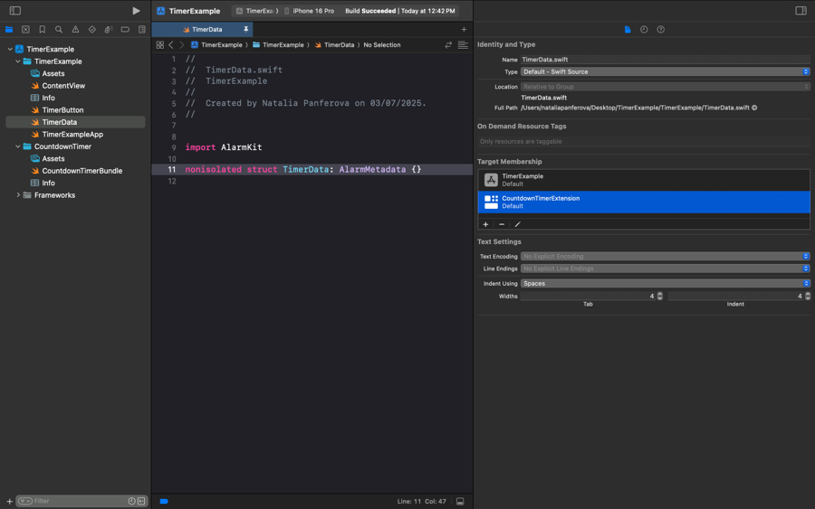Collapse the CountdownTimer folder
This screenshot has height=509, width=815.
click(x=18, y=146)
